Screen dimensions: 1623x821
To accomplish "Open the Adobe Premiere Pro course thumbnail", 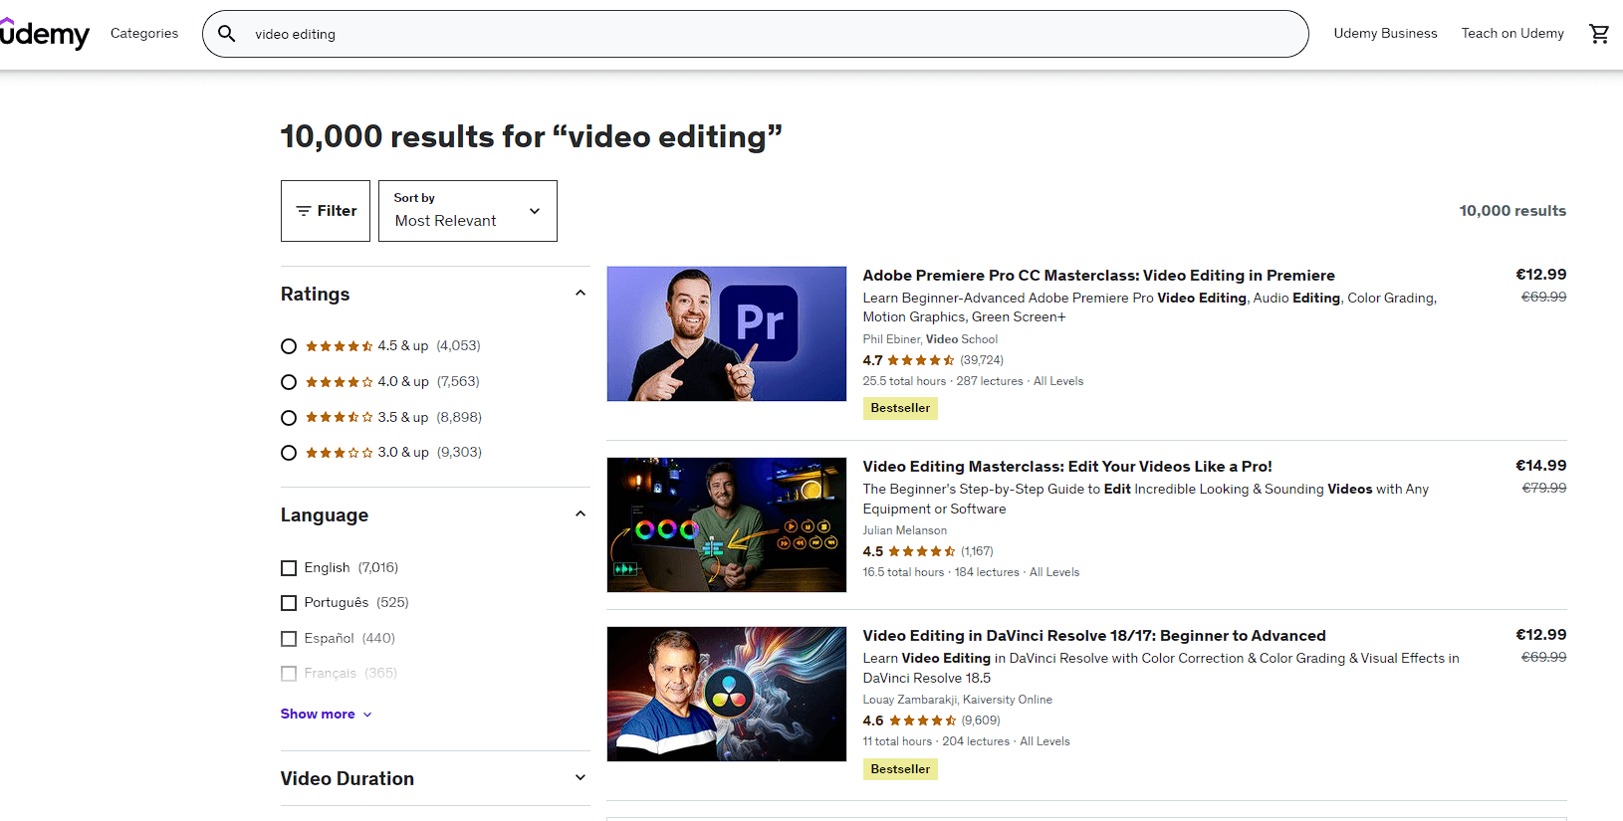I will point(727,333).
